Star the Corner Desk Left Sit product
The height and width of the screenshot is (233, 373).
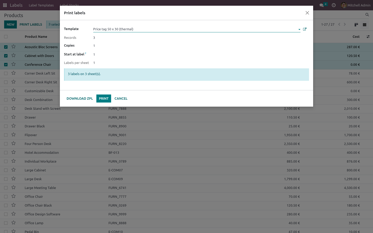point(13,73)
